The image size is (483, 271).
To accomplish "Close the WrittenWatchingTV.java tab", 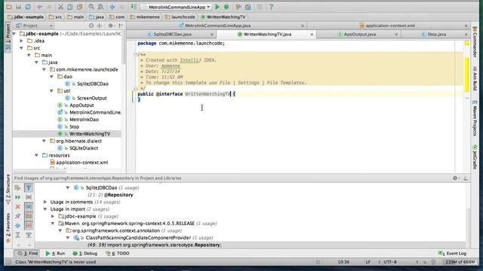I will pyautogui.click(x=312, y=35).
